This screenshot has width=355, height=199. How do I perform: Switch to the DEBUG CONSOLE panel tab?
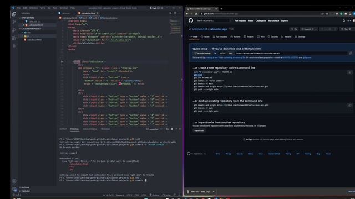tap(90, 129)
